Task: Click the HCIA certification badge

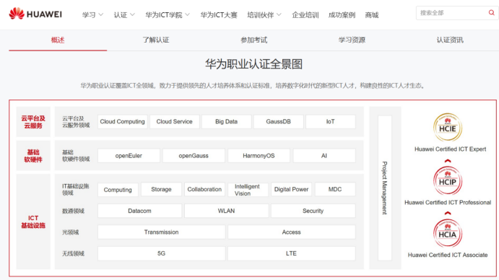Action: pyautogui.click(x=448, y=233)
